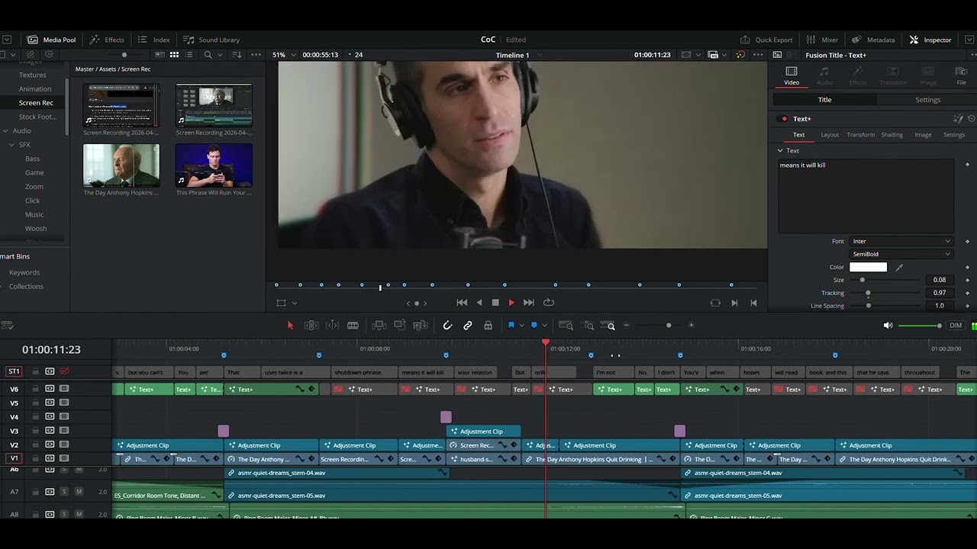Collapse the Audio folder in bins

(6, 130)
